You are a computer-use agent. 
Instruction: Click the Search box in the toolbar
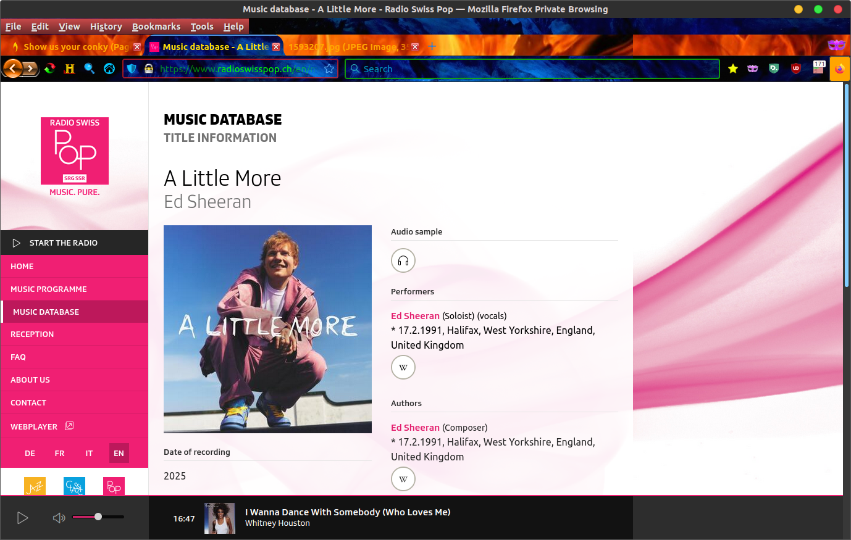coord(532,69)
